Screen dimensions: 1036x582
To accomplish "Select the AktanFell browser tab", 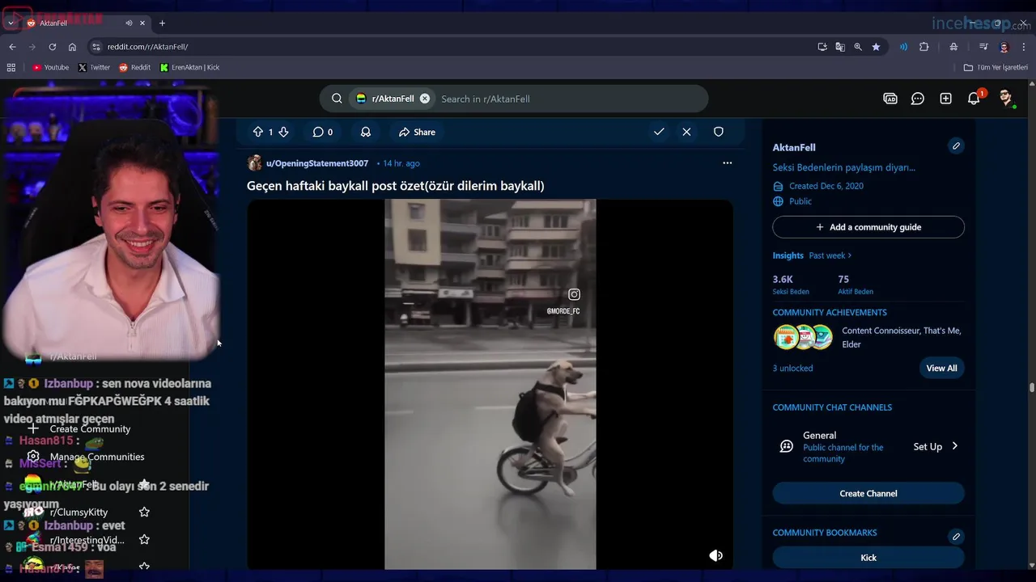I will (87, 23).
